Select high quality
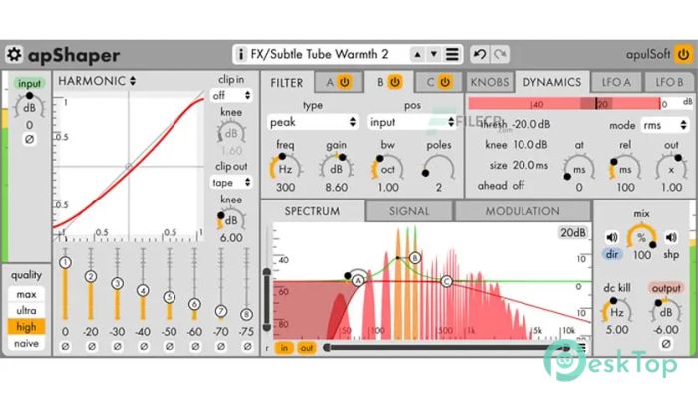Viewport: 698px width, 399px height. point(26,327)
